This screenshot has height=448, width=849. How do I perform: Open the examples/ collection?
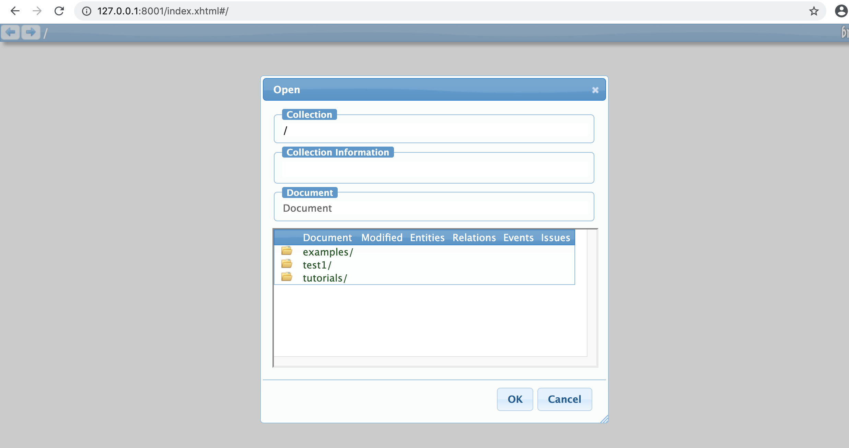click(x=327, y=252)
